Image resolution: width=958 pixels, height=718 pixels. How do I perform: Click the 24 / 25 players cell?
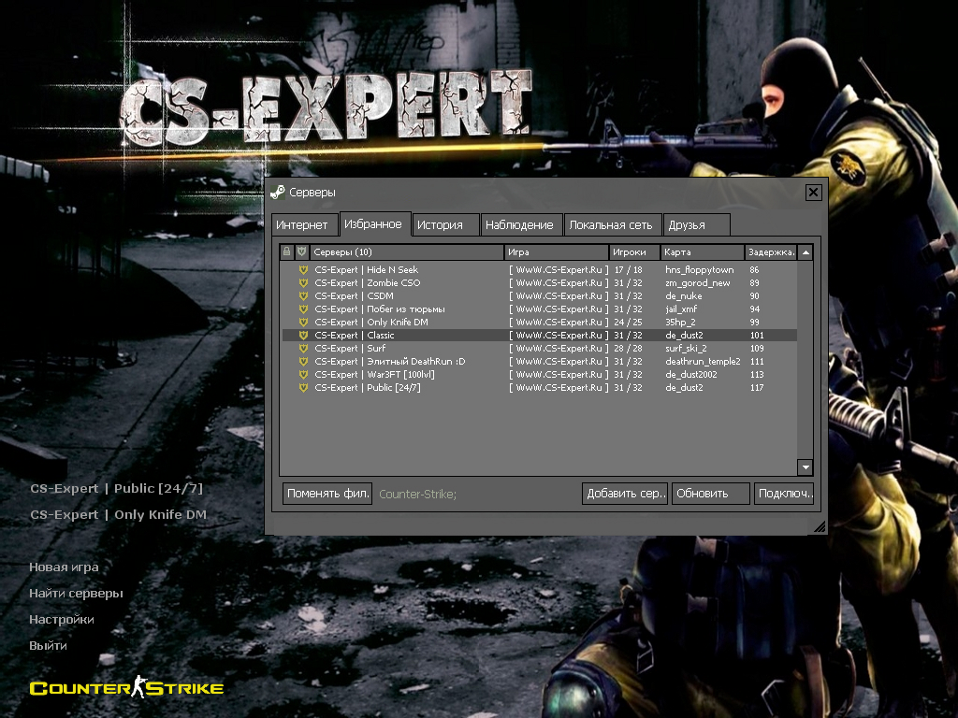tap(628, 323)
